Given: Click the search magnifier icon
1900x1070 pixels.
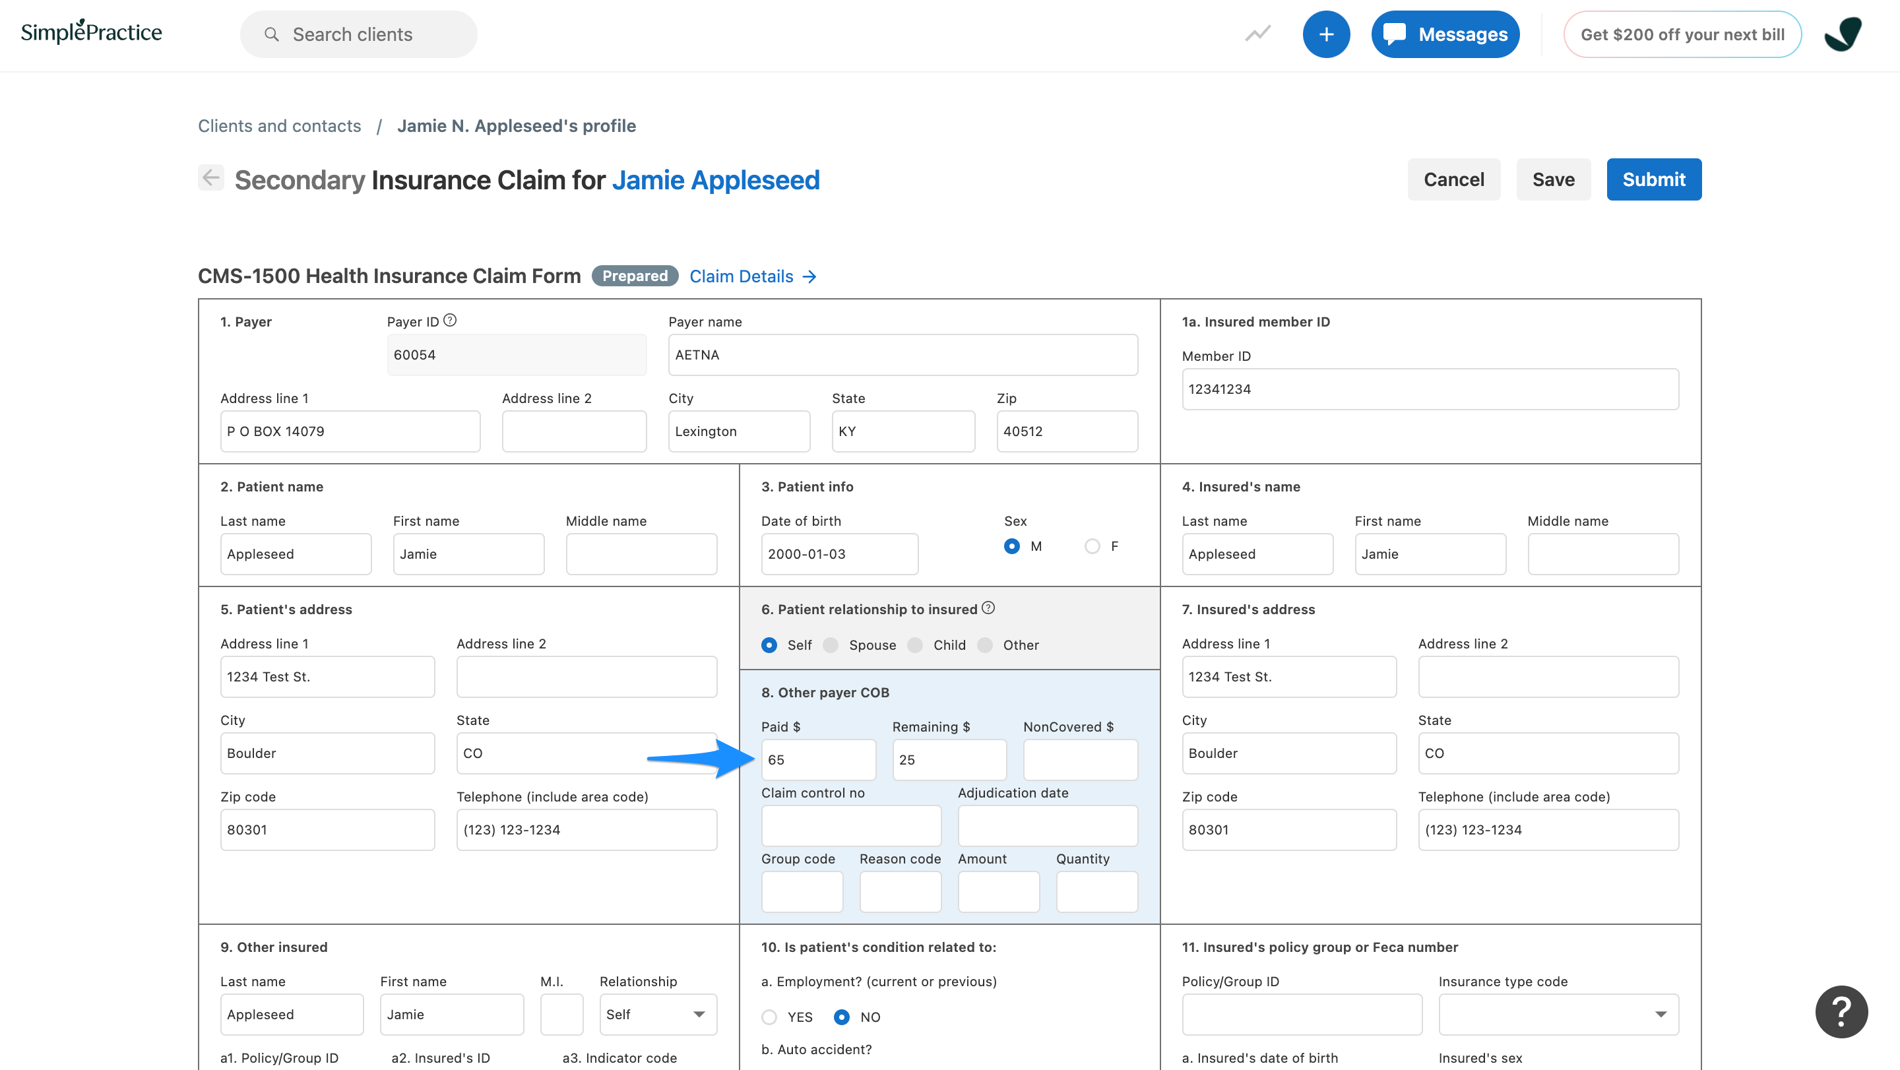Looking at the screenshot, I should [271, 35].
